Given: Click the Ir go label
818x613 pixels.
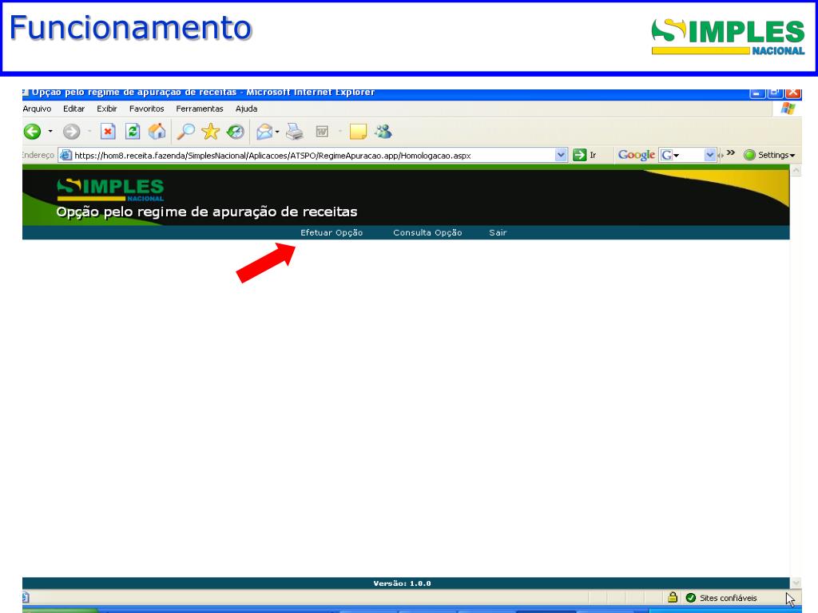Looking at the screenshot, I should pos(593,155).
